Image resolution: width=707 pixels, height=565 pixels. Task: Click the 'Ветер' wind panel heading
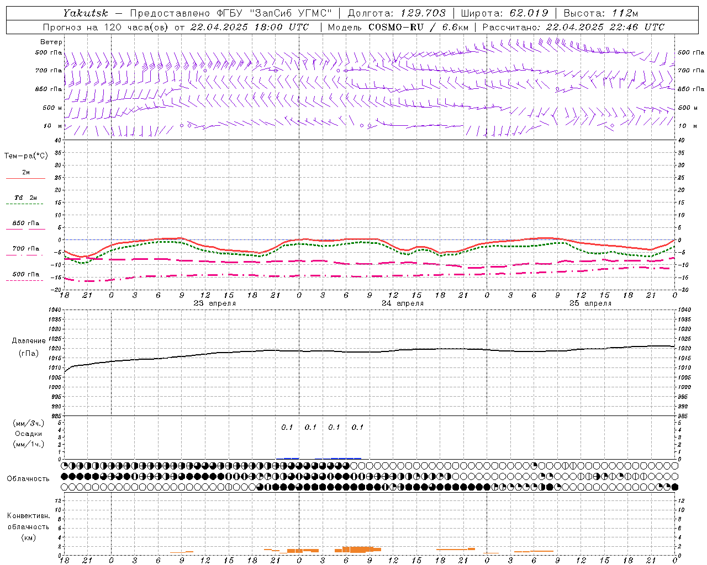tap(51, 42)
